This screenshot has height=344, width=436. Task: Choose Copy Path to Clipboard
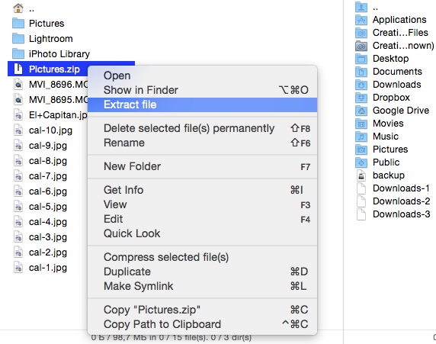coord(202,324)
